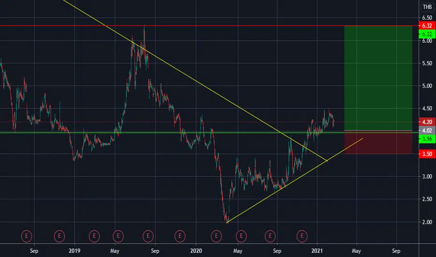This screenshot has height=257, width=436.
Task: Open the earnings marker between Sep 2019 and 2020
Action: [180, 236]
